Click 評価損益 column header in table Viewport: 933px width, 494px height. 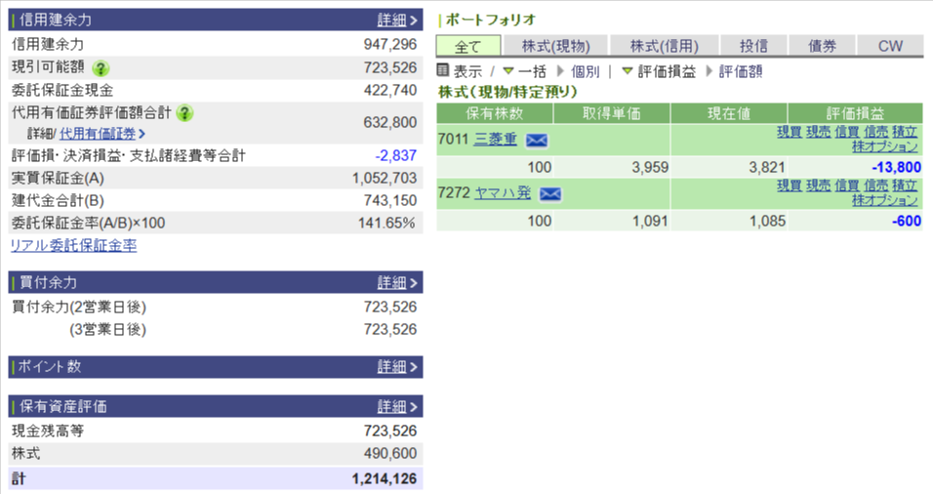tap(855, 113)
